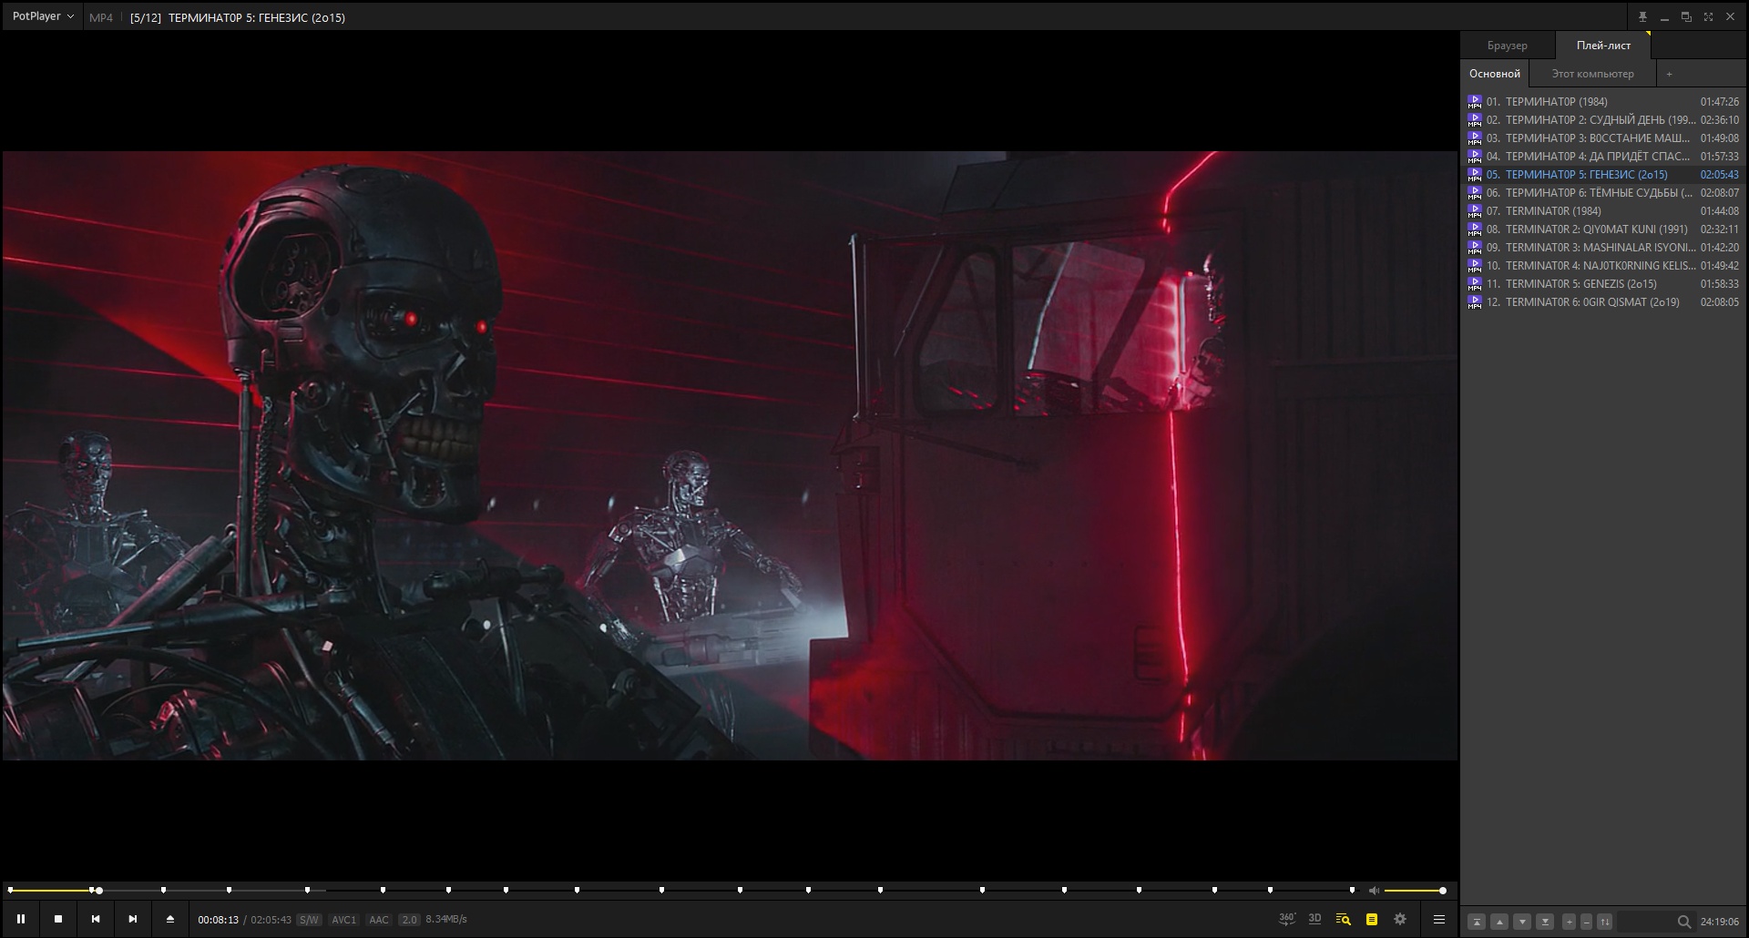Select TERMINATOR 4: NAJOTKORNING KELIS... entry
1749x938 pixels.
click(1603, 266)
